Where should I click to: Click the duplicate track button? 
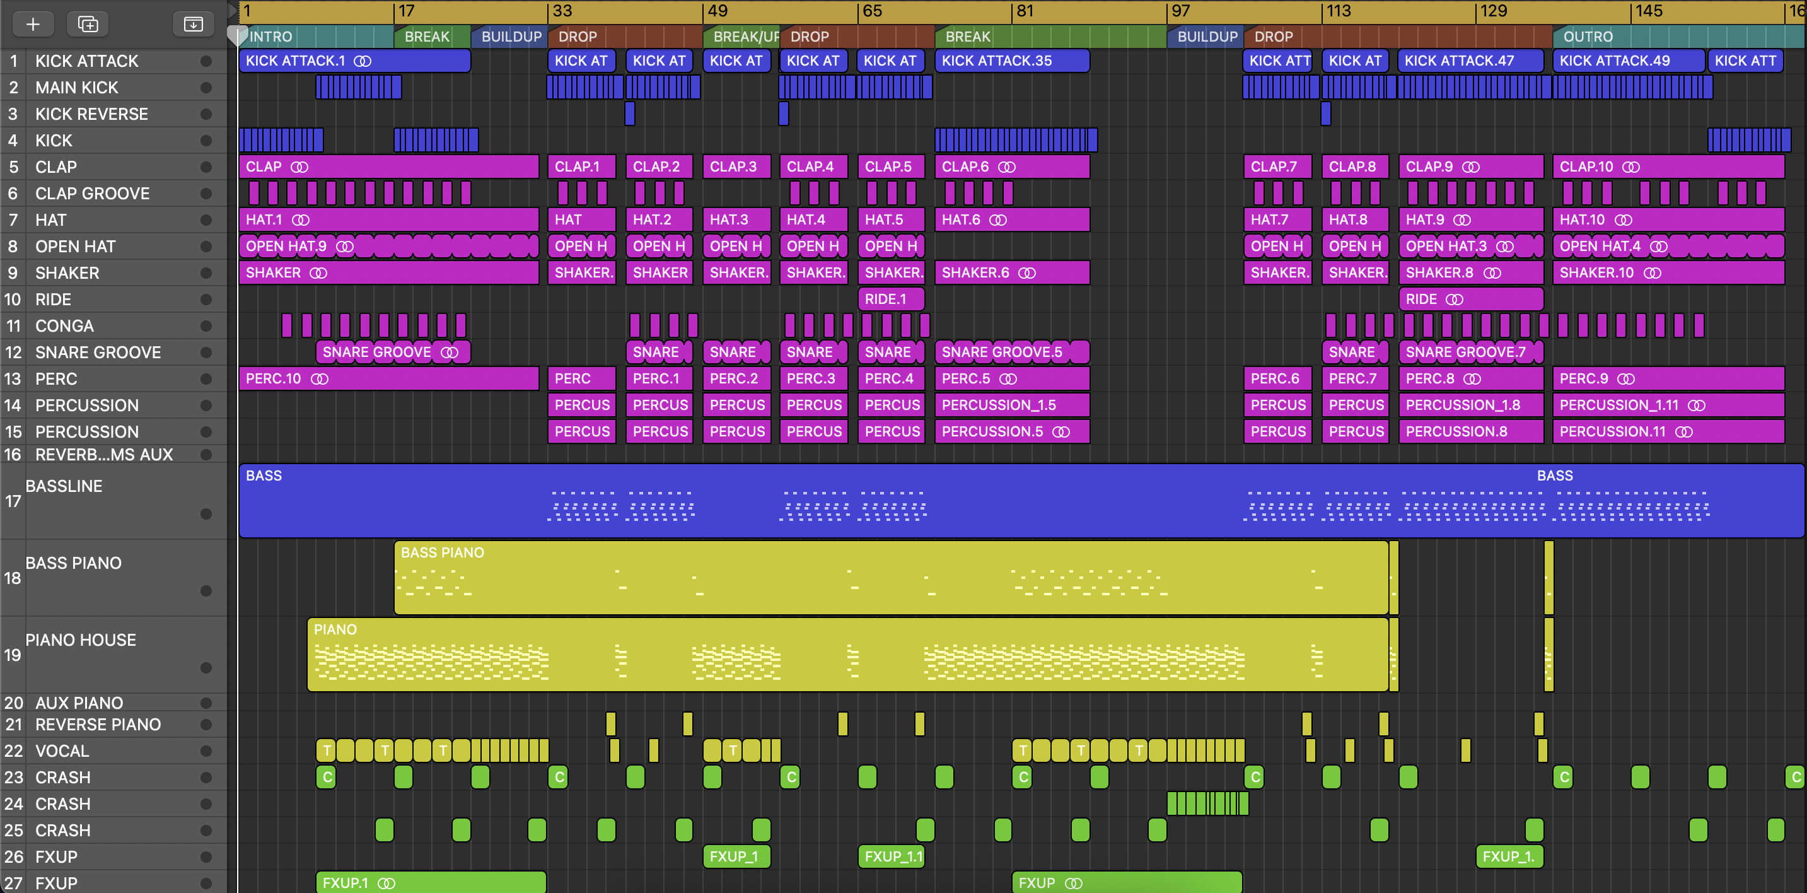click(87, 24)
